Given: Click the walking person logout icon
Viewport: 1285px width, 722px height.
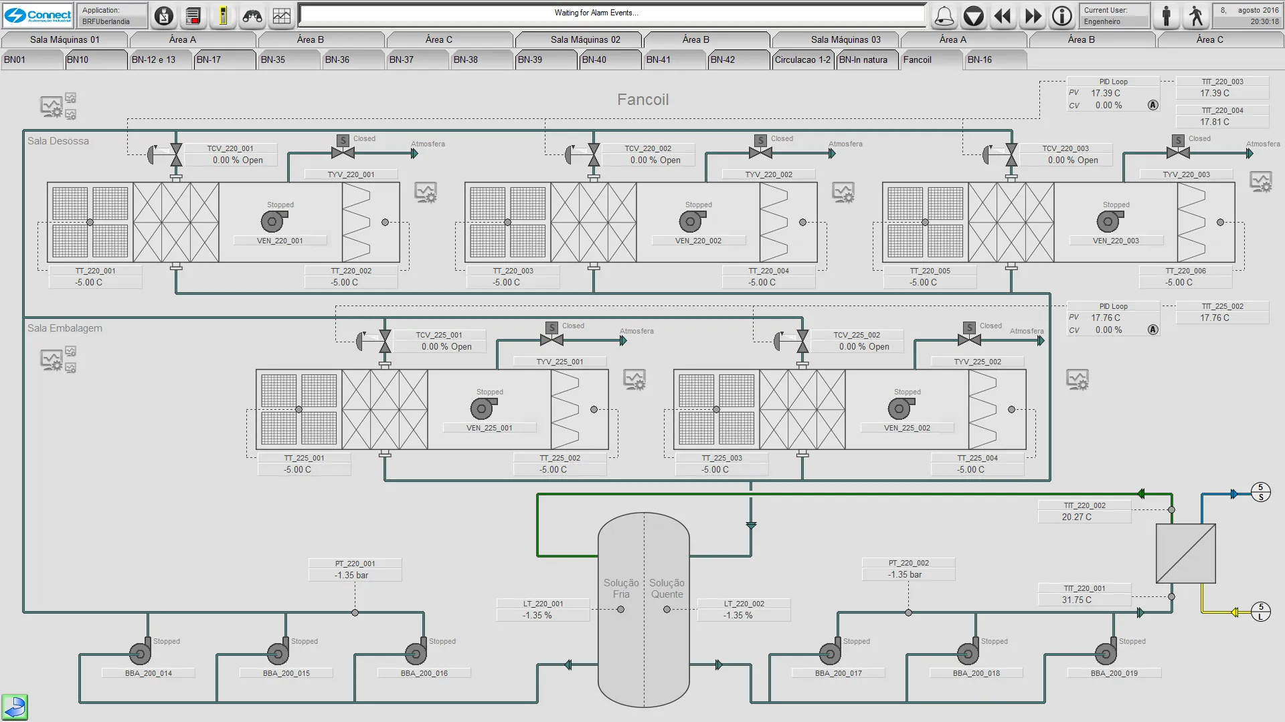Looking at the screenshot, I should click(x=1196, y=16).
